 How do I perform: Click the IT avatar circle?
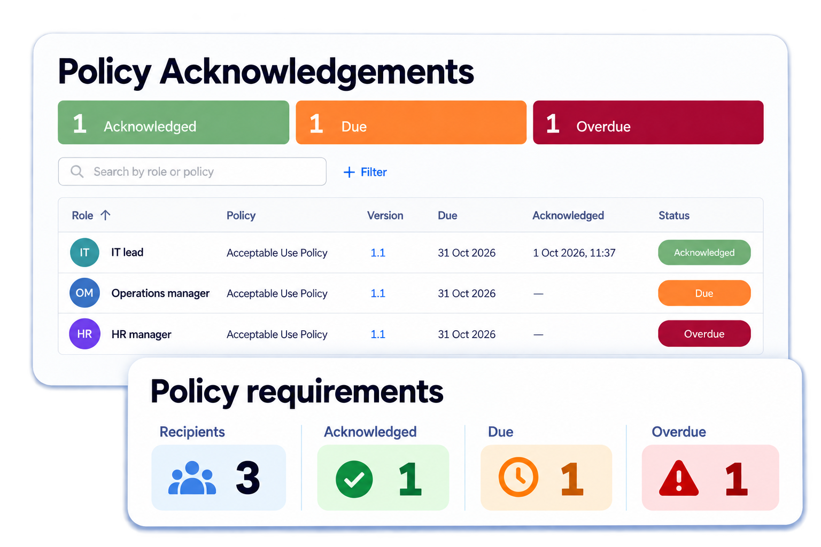84,253
